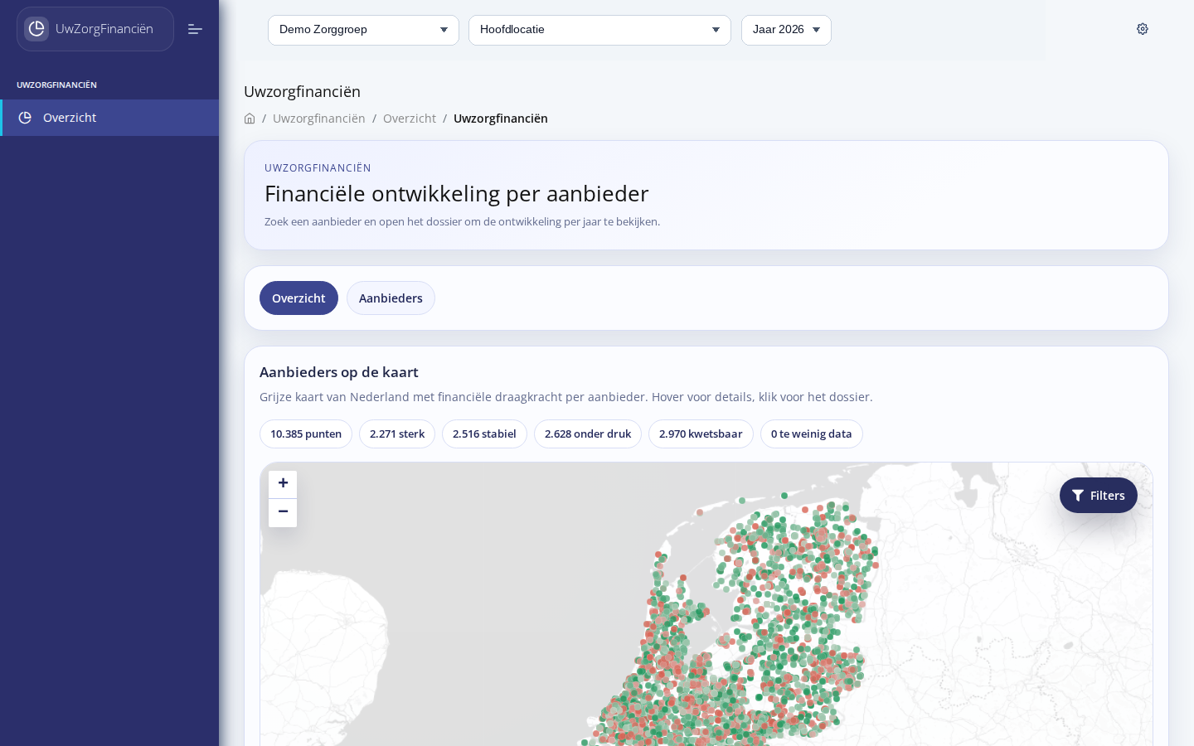
Task: Follow the Uwzorgfinanciën breadcrumb link
Action: point(319,119)
